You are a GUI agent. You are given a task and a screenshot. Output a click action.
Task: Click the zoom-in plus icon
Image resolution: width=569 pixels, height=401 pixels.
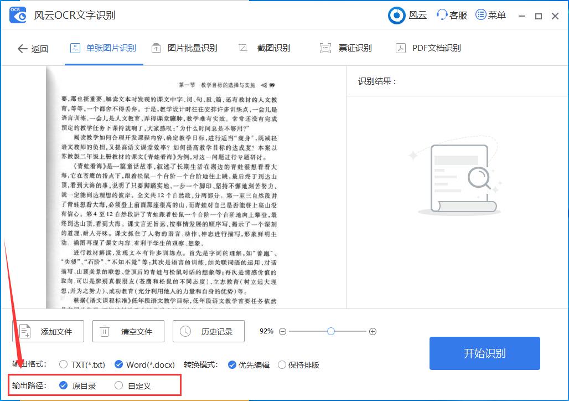pos(373,331)
